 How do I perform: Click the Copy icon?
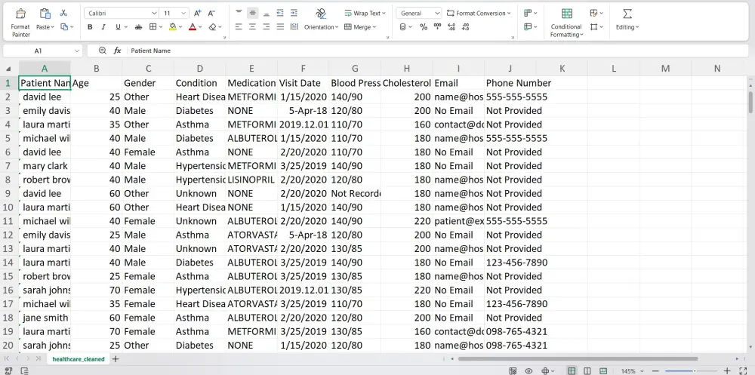(x=64, y=27)
